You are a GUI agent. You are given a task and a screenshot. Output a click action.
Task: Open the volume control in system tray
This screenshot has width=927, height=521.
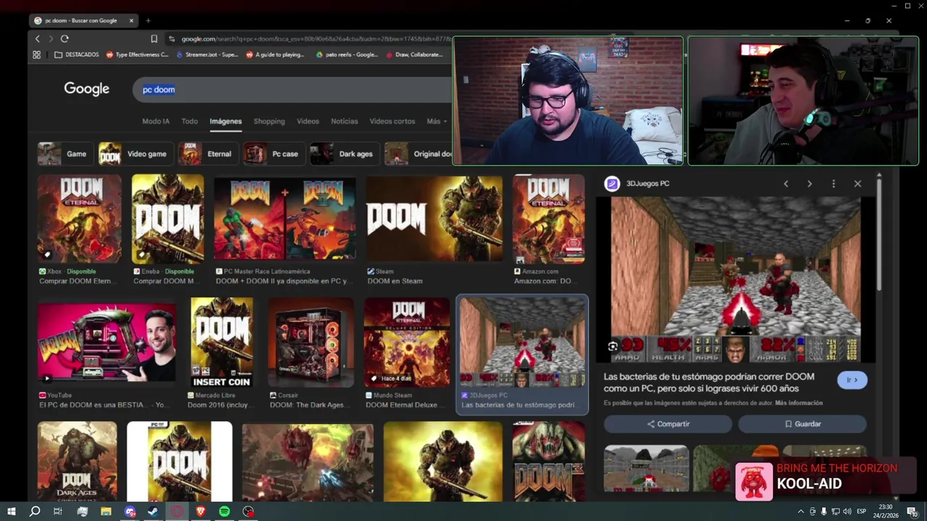point(847,512)
